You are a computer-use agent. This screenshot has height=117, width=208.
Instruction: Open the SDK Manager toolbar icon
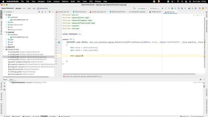click(196, 8)
